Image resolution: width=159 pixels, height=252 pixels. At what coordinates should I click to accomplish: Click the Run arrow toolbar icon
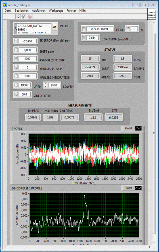point(18,17)
